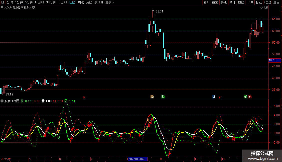282x162 pixels.
Task: Click the red S marker beside 财
Action: (220, 97)
